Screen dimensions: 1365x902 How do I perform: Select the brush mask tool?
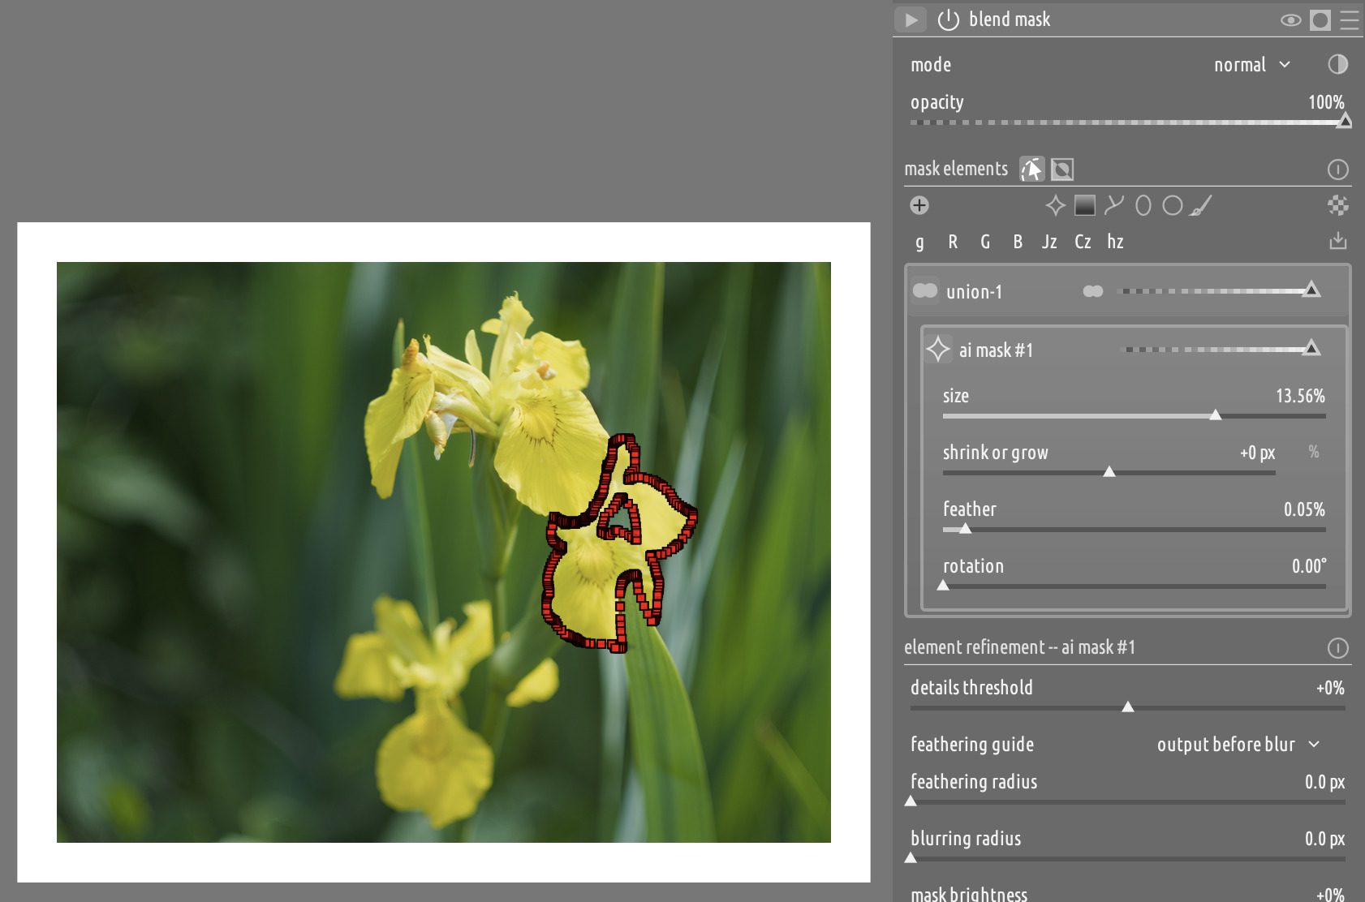coord(1201,205)
